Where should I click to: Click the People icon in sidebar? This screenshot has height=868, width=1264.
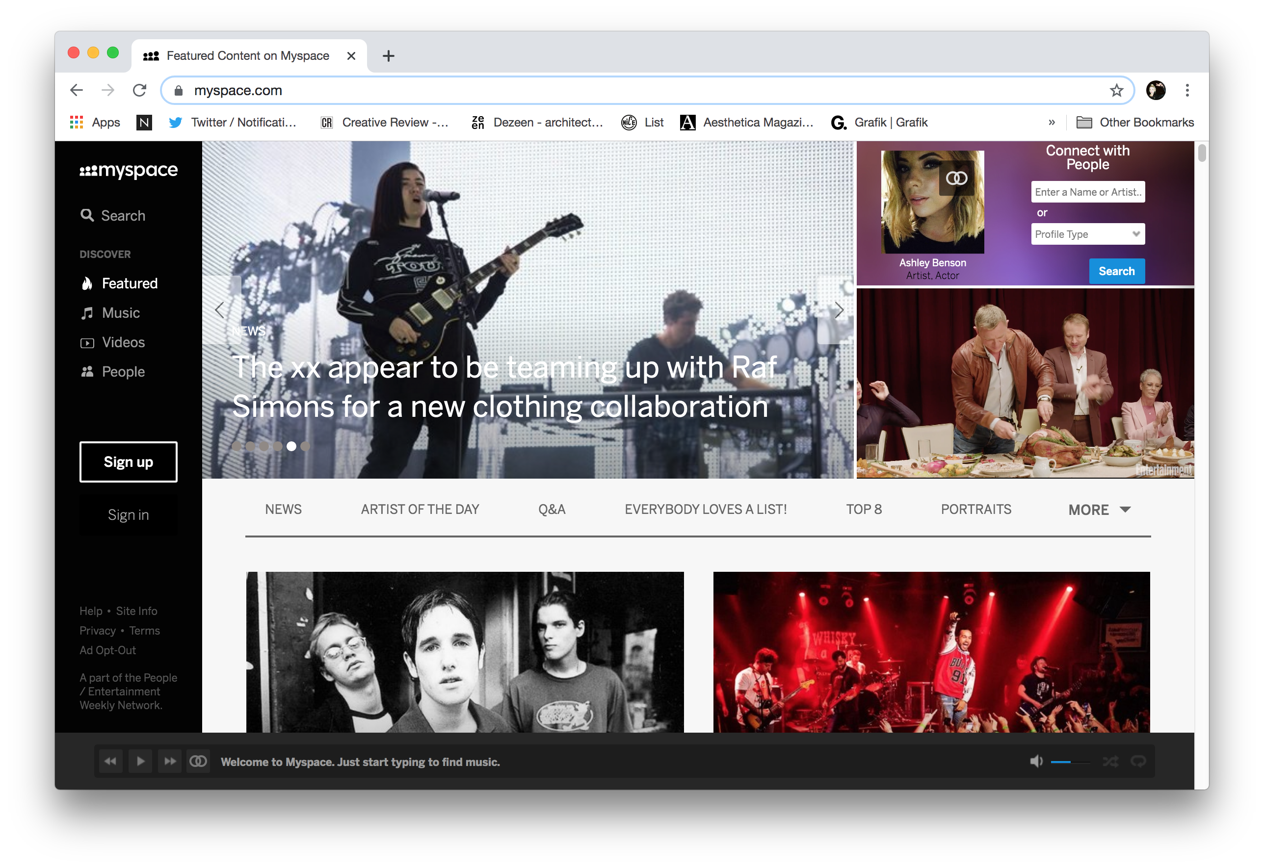tap(87, 372)
